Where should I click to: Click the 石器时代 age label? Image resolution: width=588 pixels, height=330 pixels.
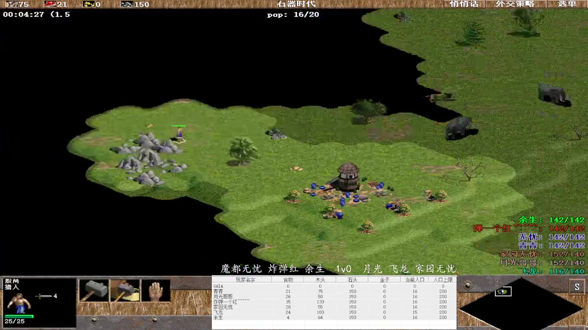tap(296, 4)
